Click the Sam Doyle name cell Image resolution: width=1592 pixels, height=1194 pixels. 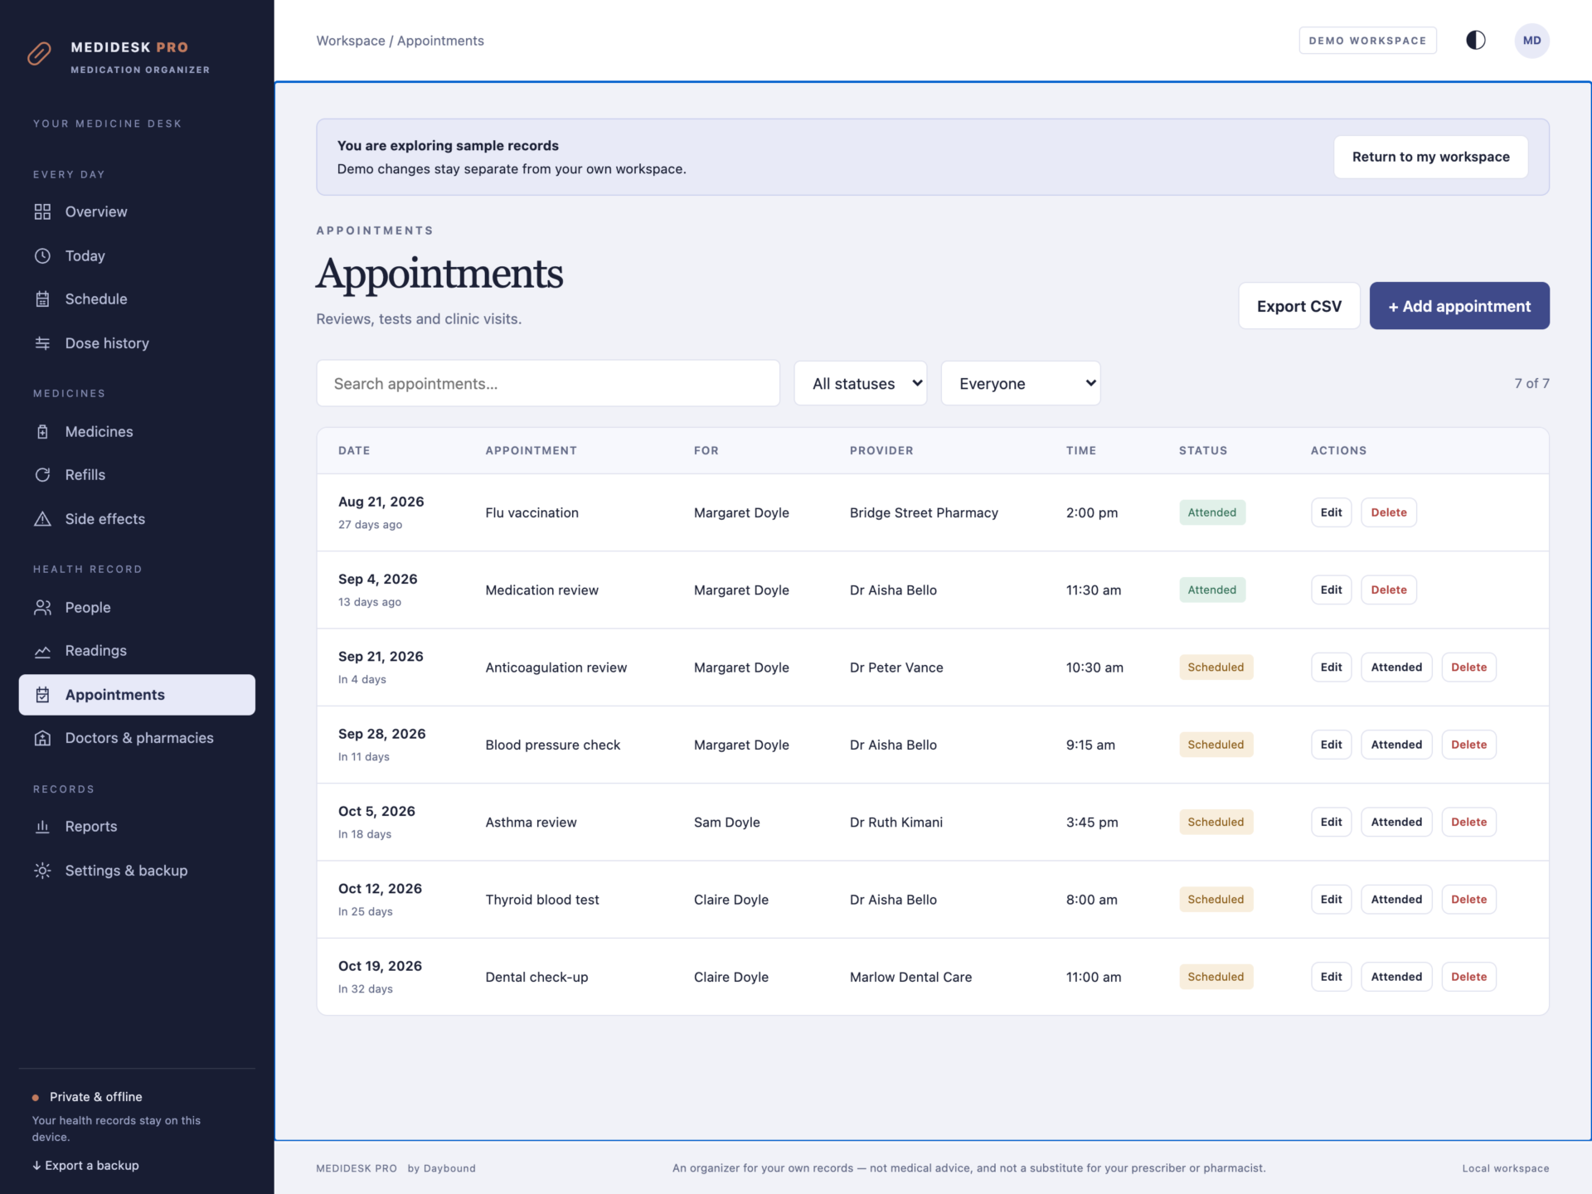726,823
